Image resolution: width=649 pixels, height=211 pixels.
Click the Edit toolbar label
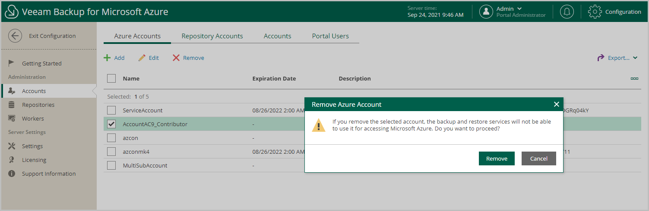(154, 58)
